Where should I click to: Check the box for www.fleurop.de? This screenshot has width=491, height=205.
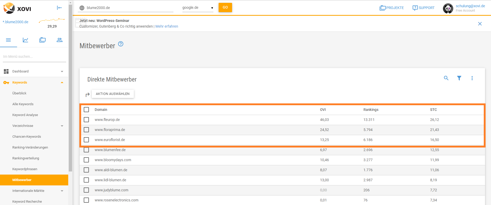point(86,120)
